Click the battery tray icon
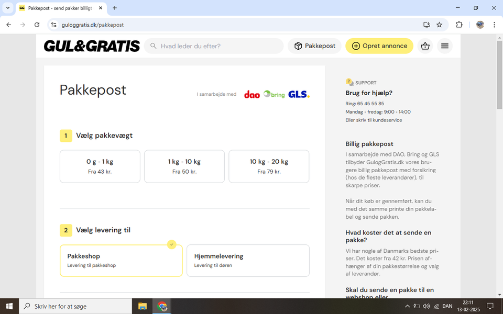 417,306
